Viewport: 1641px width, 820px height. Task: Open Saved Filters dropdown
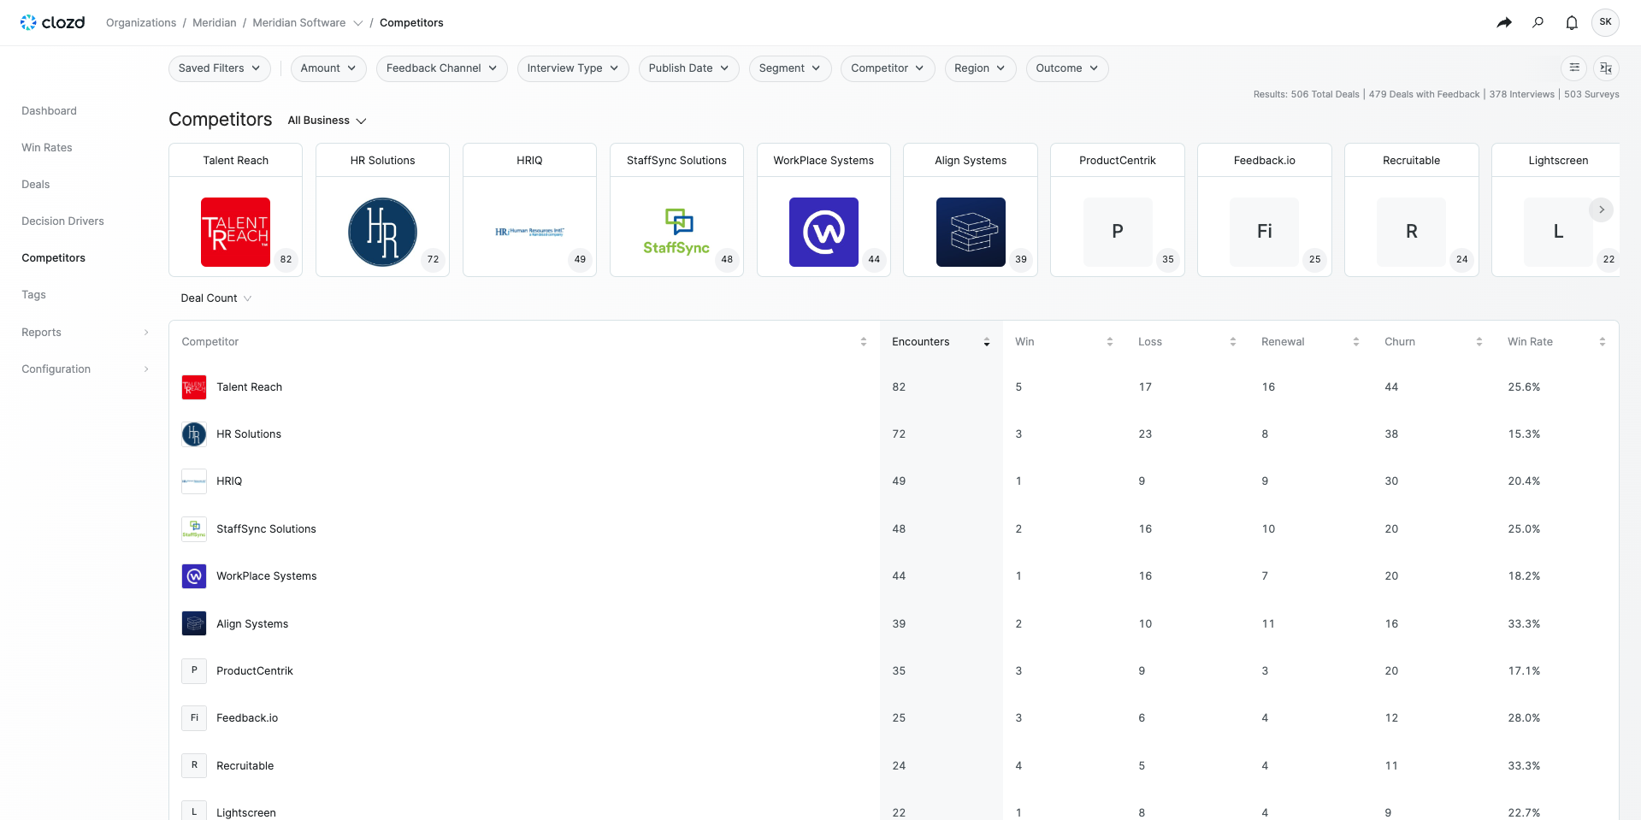[x=220, y=68]
